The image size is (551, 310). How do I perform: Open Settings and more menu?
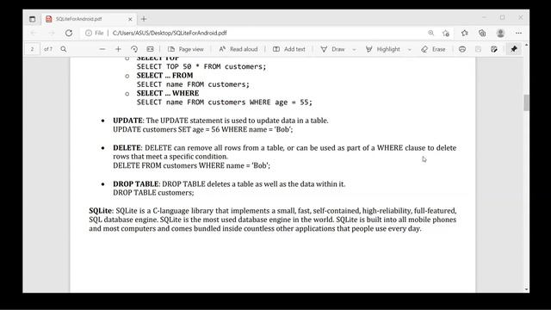tap(518, 33)
